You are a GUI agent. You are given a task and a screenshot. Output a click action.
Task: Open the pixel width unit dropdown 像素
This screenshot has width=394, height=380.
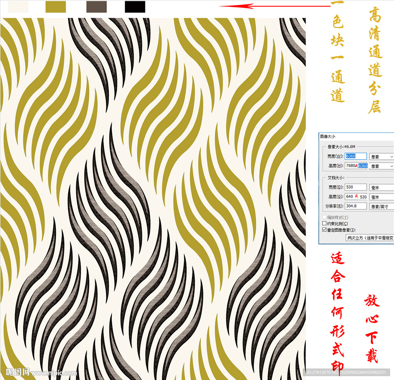tap(381, 157)
